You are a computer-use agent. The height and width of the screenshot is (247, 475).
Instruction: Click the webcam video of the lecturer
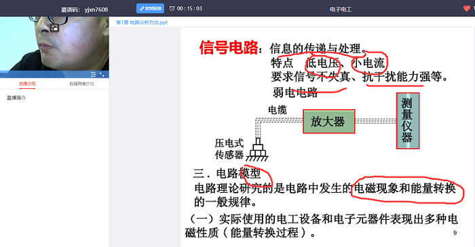pos(54,43)
